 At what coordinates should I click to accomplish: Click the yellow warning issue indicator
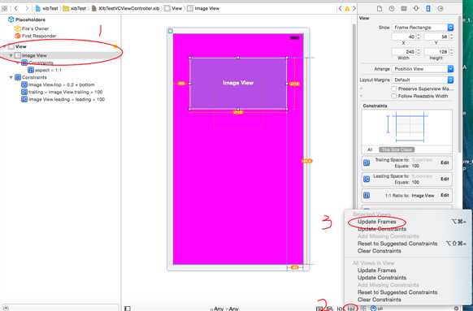(x=347, y=9)
